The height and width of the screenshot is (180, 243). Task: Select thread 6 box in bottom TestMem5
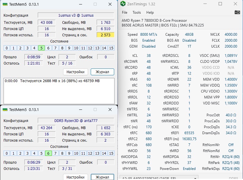pyautogui.click(x=48, y=153)
